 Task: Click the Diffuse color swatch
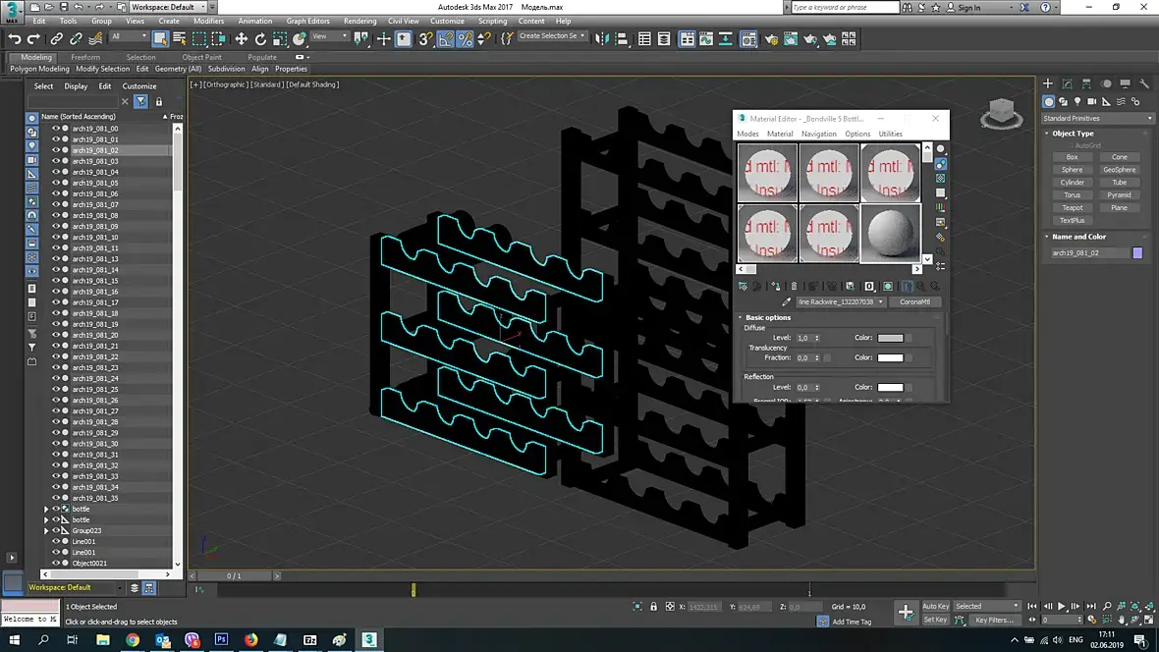pos(890,338)
